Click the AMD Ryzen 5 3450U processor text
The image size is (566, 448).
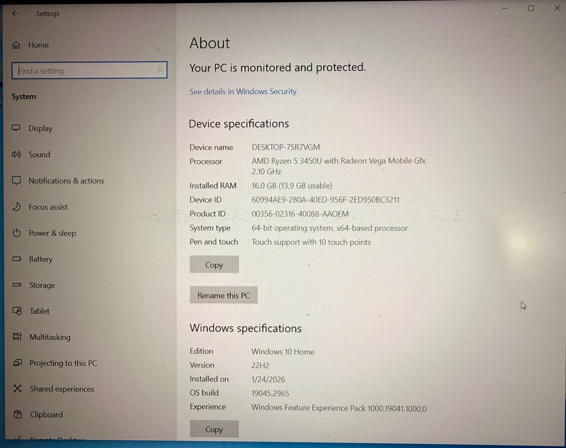tap(339, 166)
